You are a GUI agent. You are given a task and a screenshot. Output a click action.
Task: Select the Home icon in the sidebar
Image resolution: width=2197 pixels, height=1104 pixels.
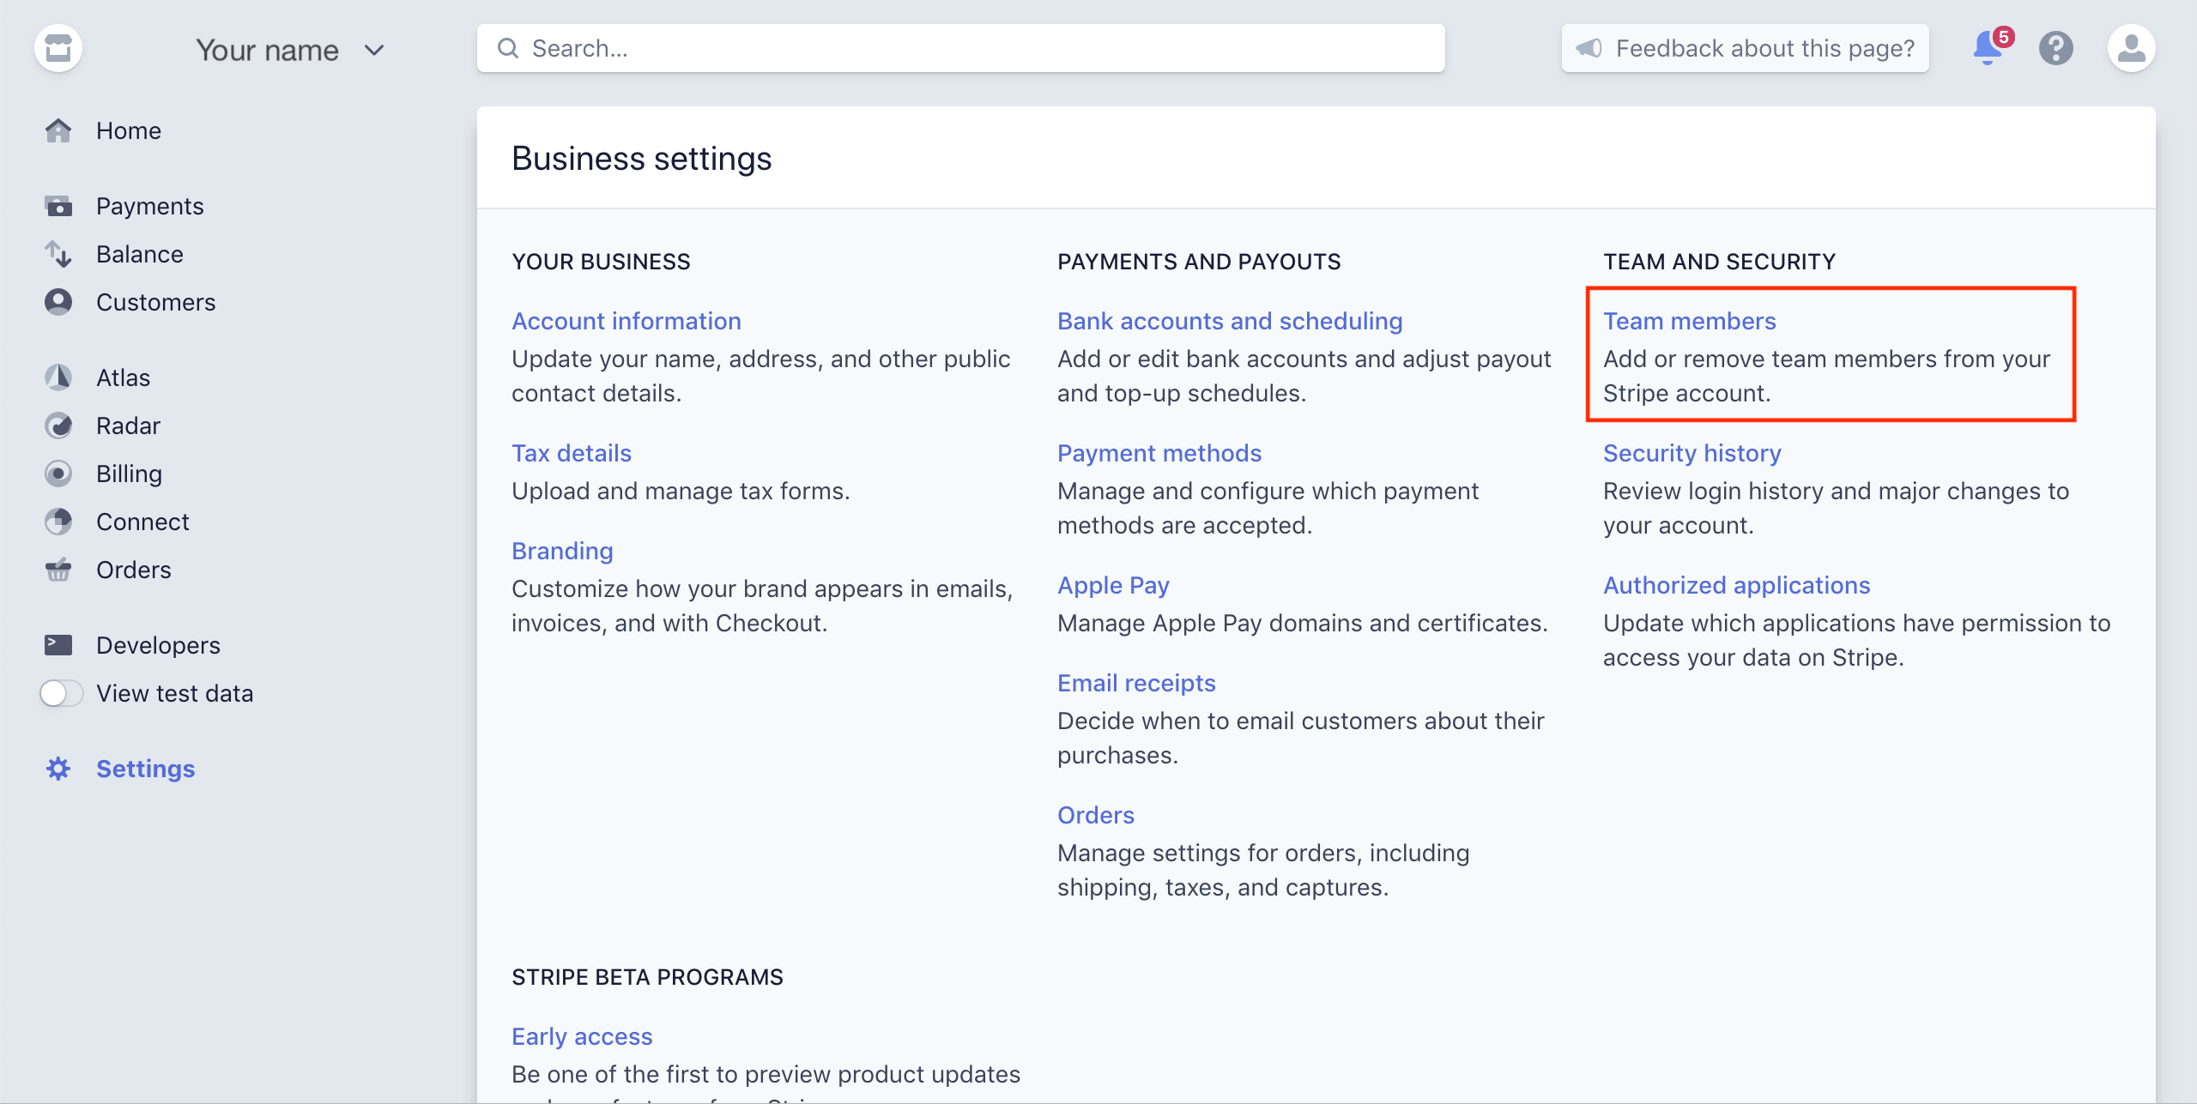point(58,130)
